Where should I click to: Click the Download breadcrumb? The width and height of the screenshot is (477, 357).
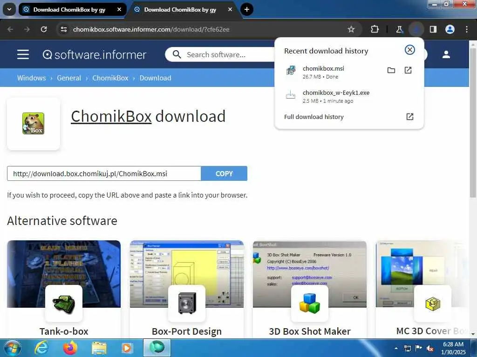tap(156, 78)
